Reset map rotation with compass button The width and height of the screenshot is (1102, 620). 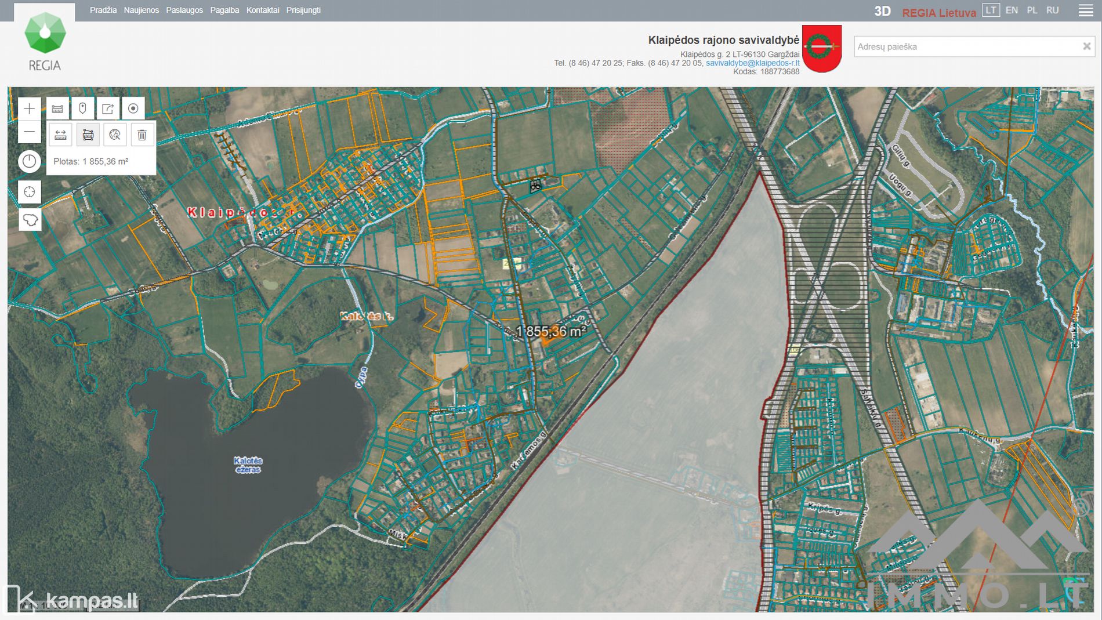29,161
